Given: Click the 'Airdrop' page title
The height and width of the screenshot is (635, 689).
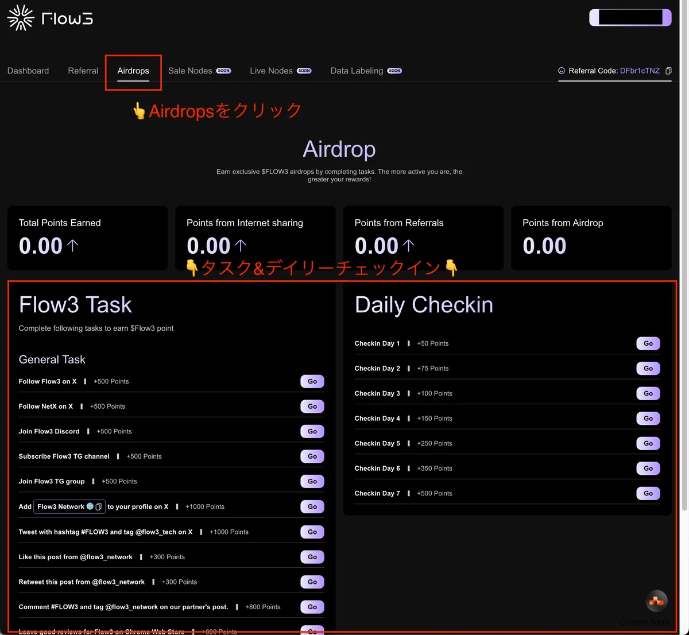Looking at the screenshot, I should tap(339, 149).
